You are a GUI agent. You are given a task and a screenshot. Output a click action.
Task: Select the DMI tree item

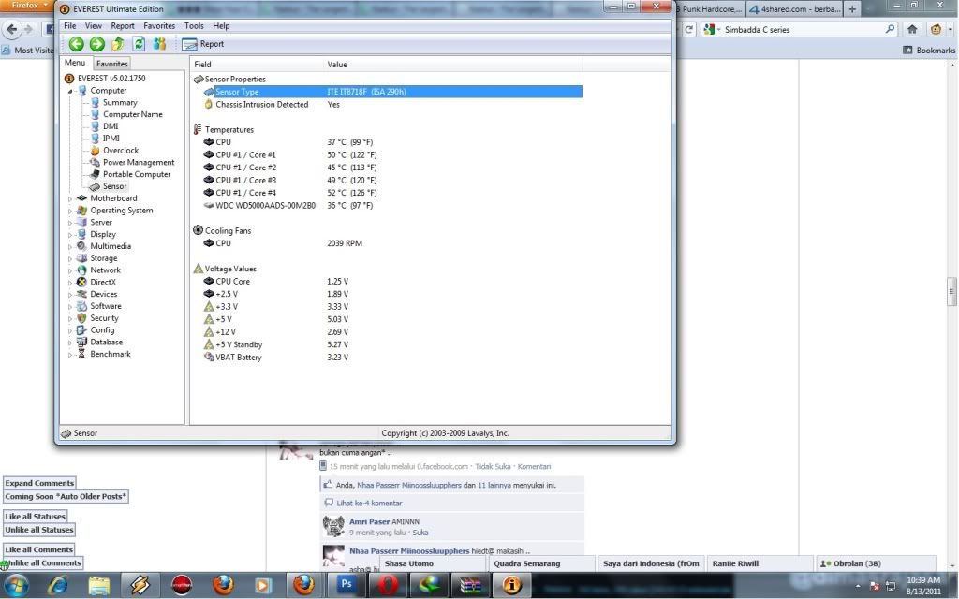(111, 126)
